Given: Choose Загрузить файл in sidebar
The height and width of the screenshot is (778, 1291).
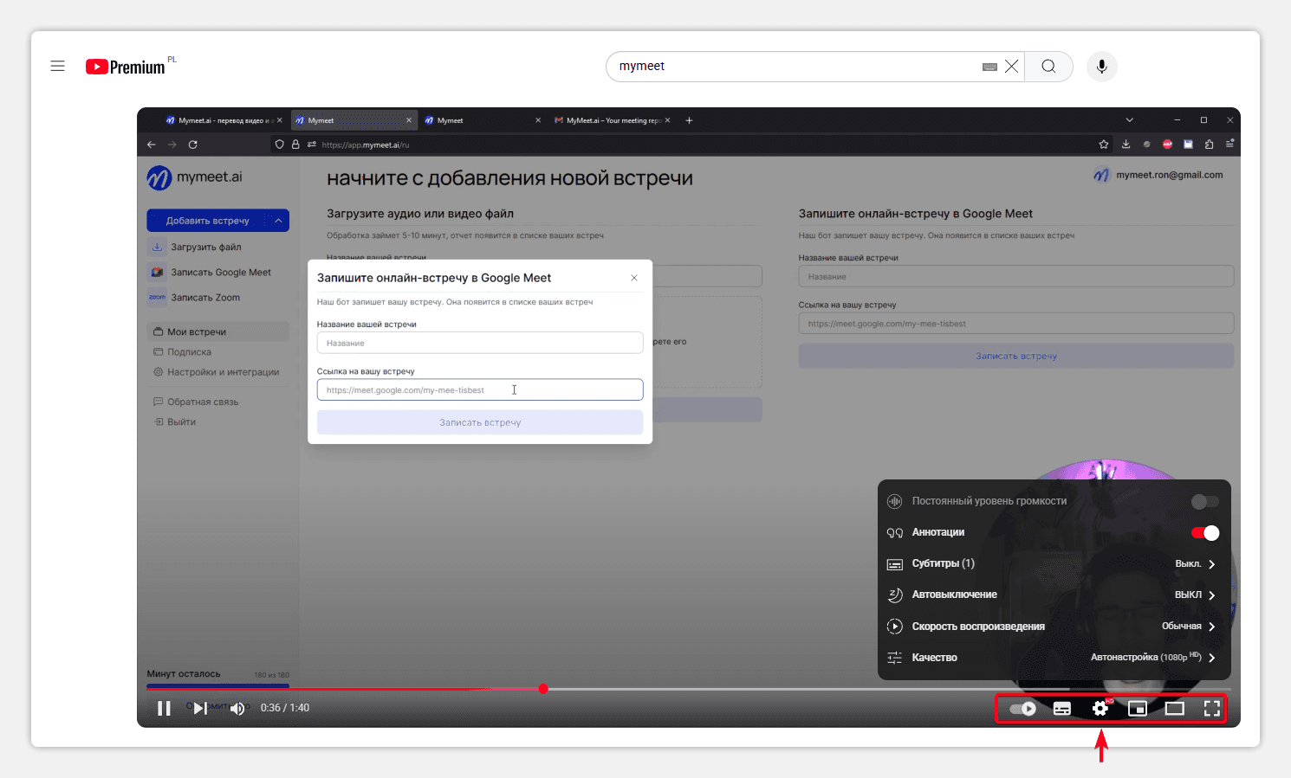Looking at the screenshot, I should click(x=206, y=248).
